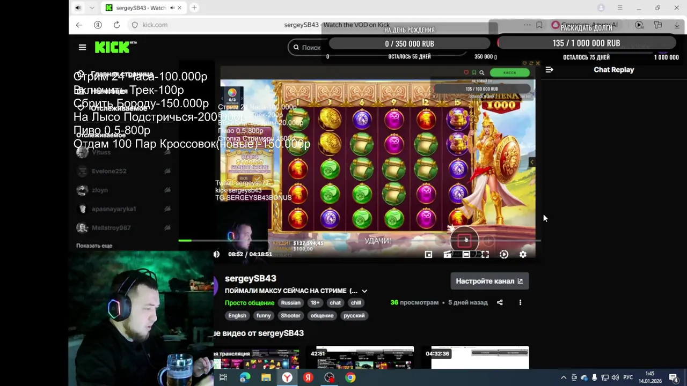Click 'Показать еще' in the sidebar

(94, 246)
